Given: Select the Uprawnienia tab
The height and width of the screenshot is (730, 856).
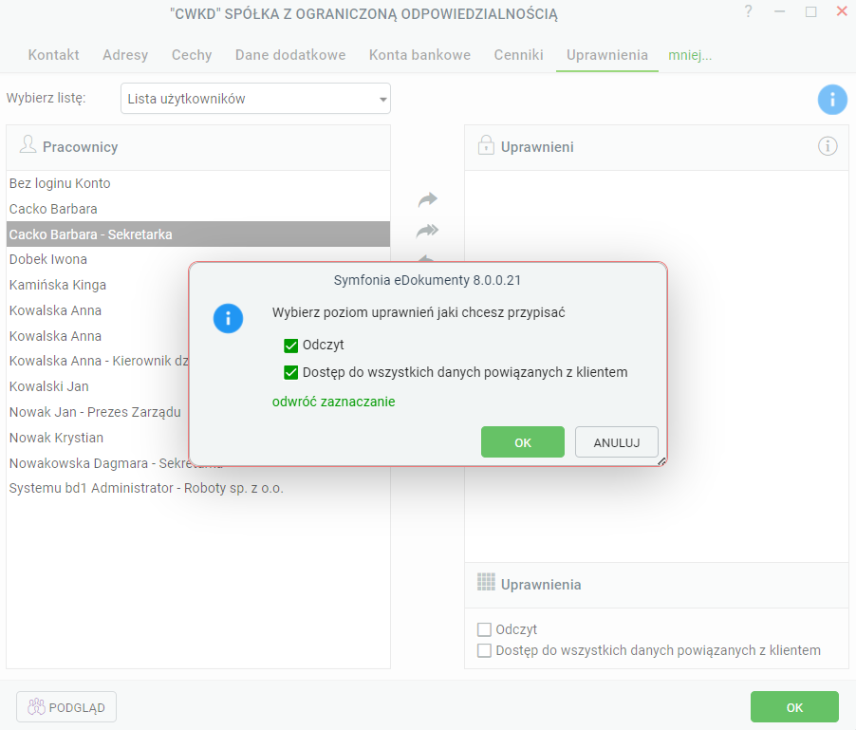Looking at the screenshot, I should 607,55.
